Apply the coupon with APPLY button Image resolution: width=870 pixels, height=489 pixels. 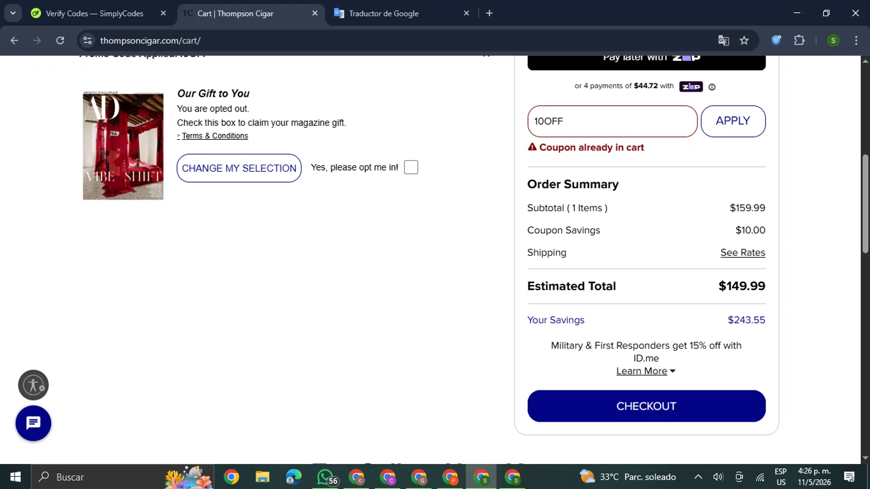point(733,121)
